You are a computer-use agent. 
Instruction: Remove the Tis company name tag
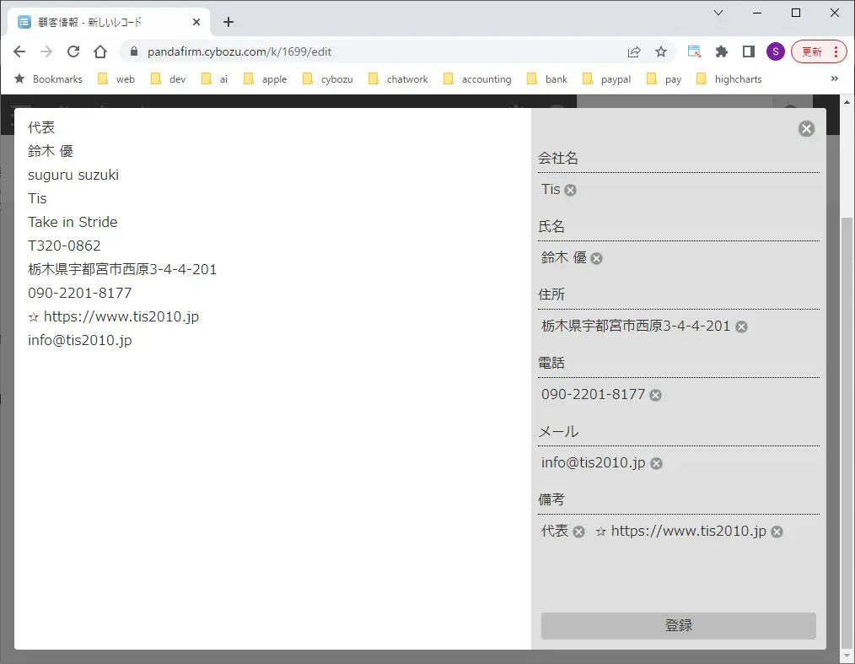tap(571, 190)
